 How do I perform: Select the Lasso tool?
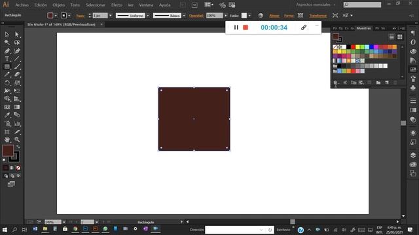[x=17, y=42]
